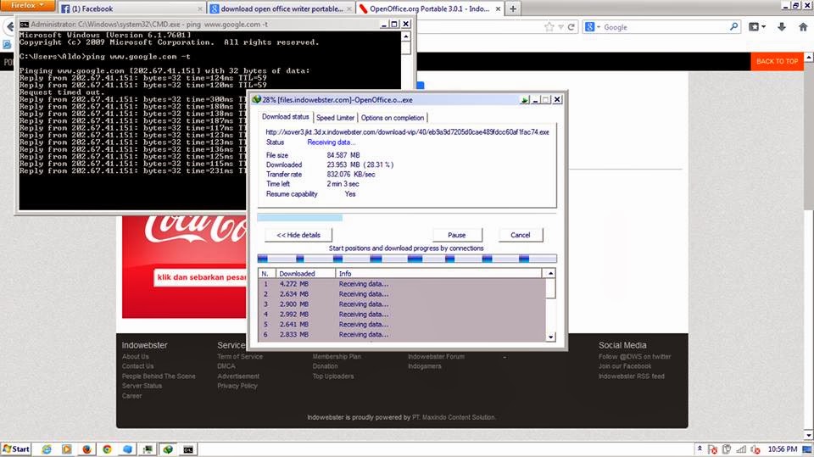
Task: Open Options on completion tab
Action: tap(393, 118)
